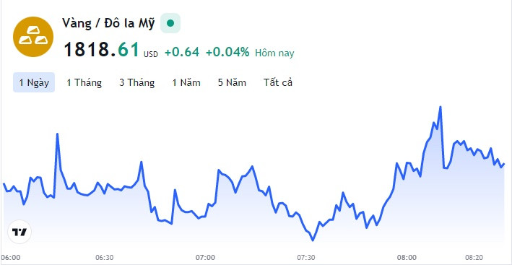Click the gold bars symbol logo
This screenshot has height=265, width=512.
click(x=33, y=37)
